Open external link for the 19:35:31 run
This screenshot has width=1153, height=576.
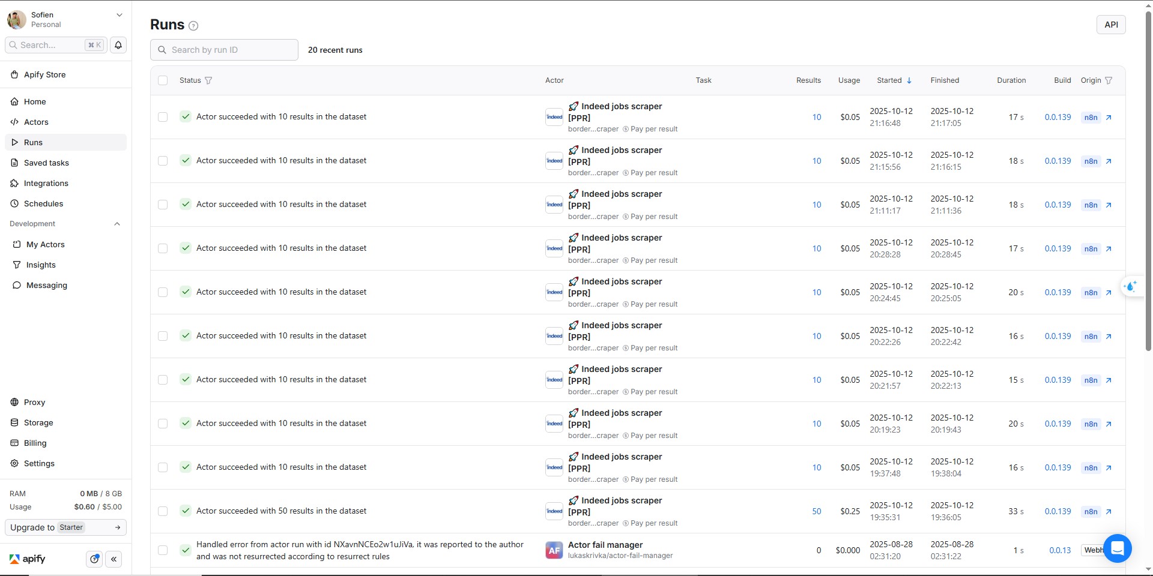(1109, 512)
